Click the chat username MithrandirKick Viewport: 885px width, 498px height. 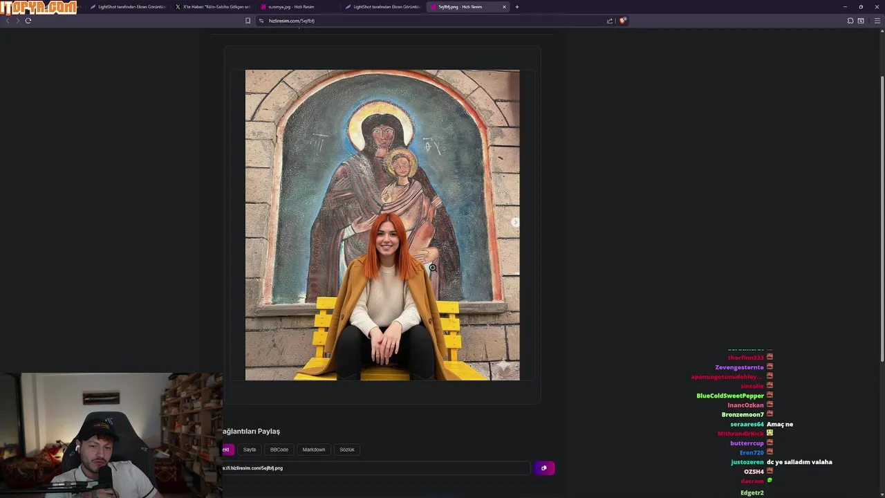[740, 434]
